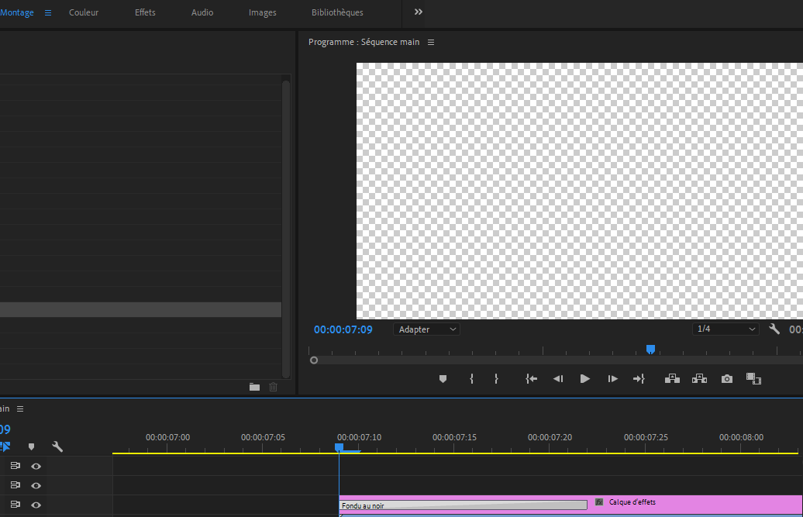The height and width of the screenshot is (517, 803).
Task: Expand the workspace overflow chevrons
Action: [419, 12]
